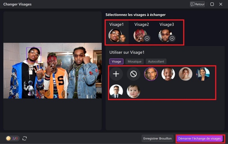Switch to the Visage tab
The image size is (228, 144).
116,61
